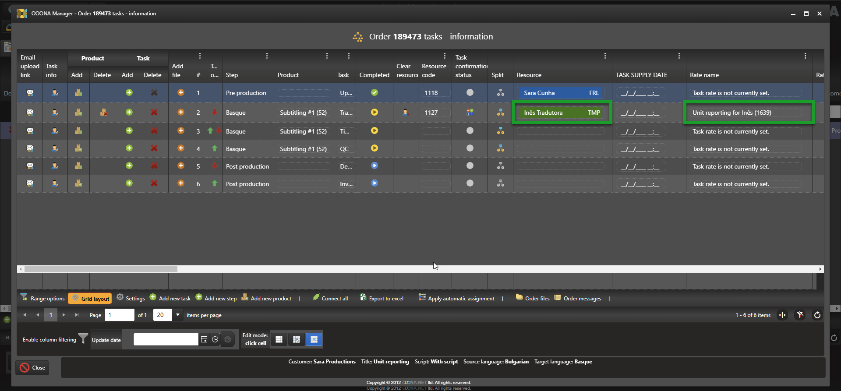
Task: Clear resource icon in row 2
Action: 406,113
